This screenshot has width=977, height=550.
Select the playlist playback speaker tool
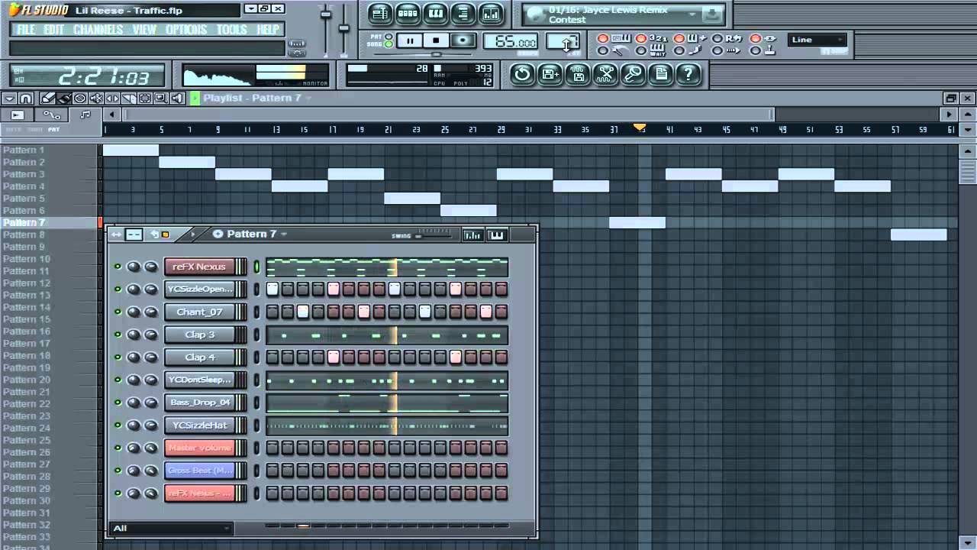pyautogui.click(x=177, y=99)
